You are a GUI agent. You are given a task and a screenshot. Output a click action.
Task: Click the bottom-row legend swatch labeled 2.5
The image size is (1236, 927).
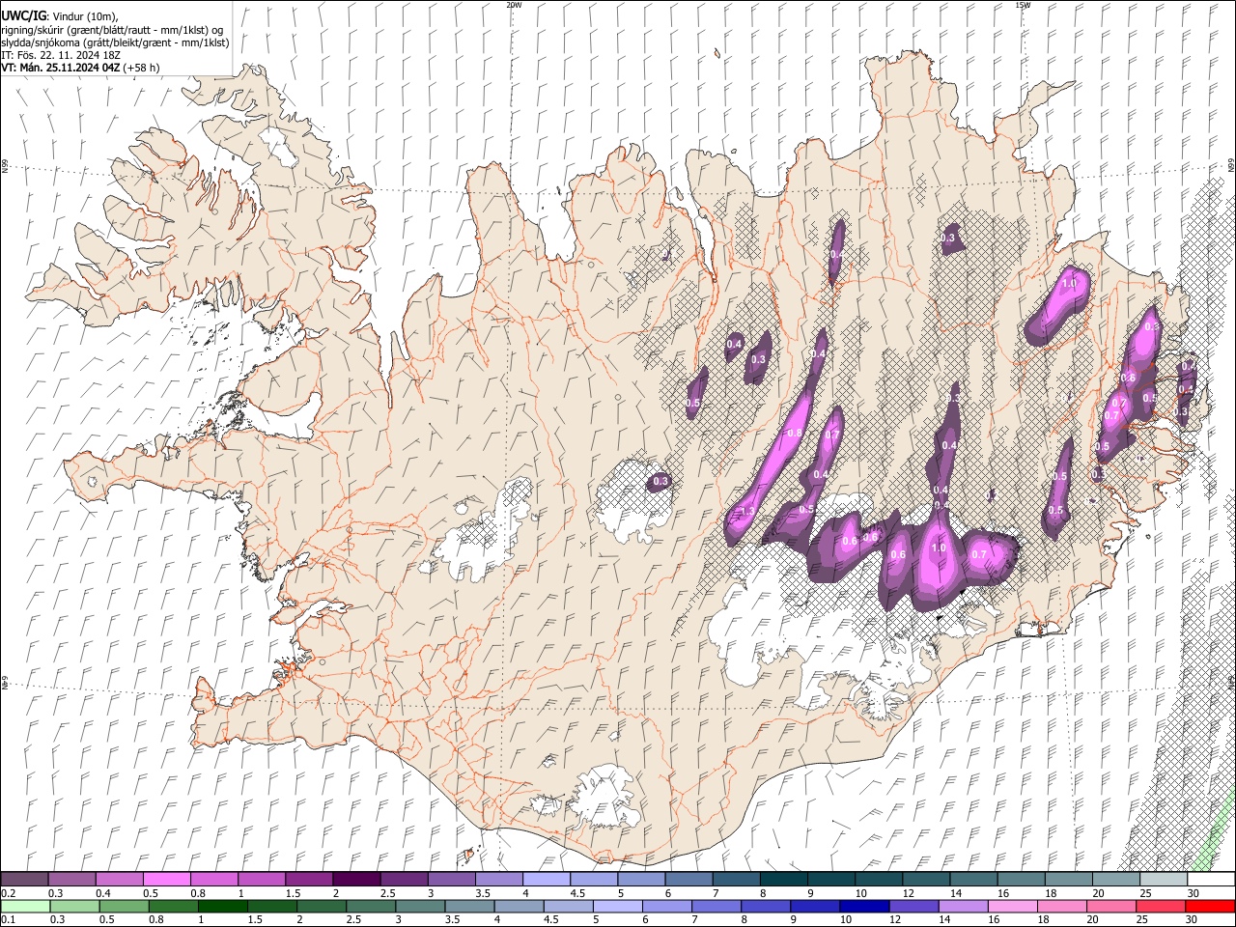click(x=371, y=906)
